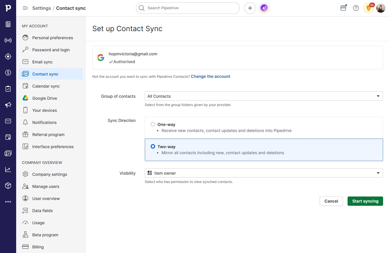Click the Google Drive logo icon
The height and width of the screenshot is (253, 390).
[25, 98]
